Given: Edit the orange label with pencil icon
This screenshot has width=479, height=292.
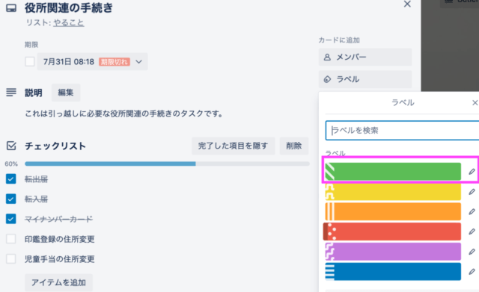Looking at the screenshot, I should click(472, 211).
